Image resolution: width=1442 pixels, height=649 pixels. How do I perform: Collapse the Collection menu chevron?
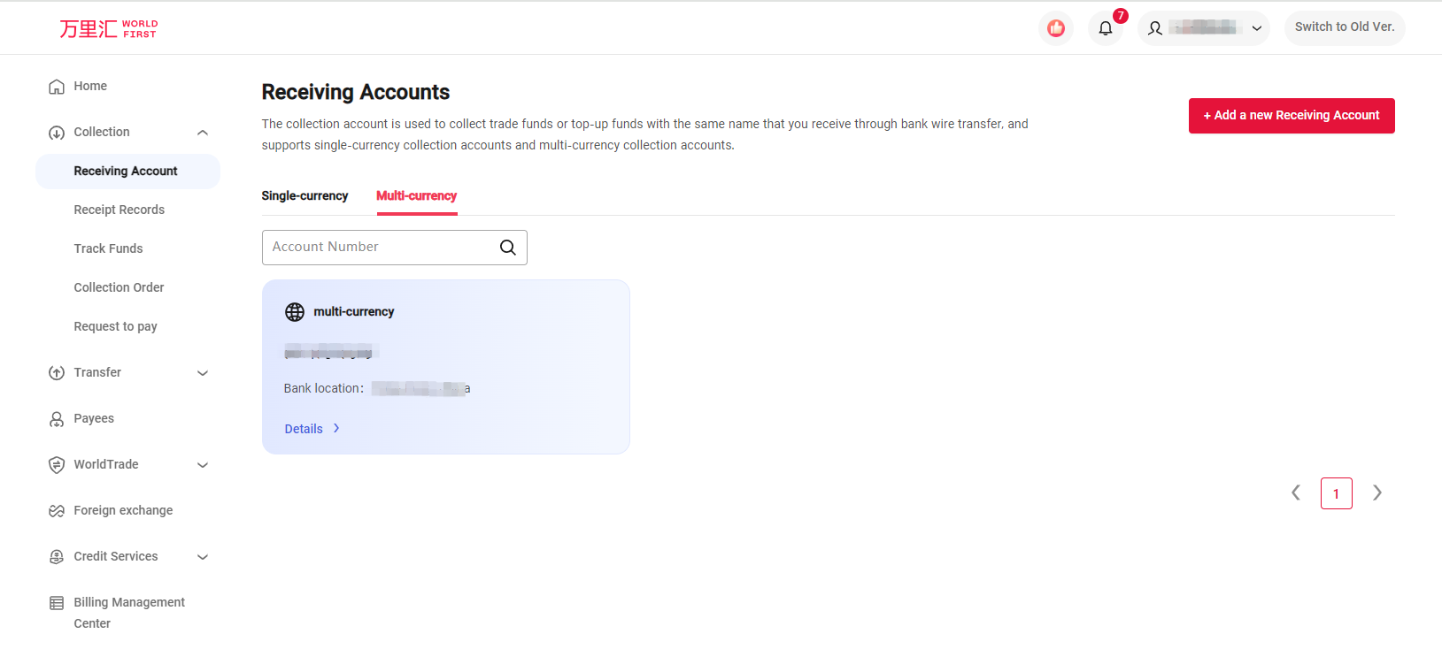203,133
